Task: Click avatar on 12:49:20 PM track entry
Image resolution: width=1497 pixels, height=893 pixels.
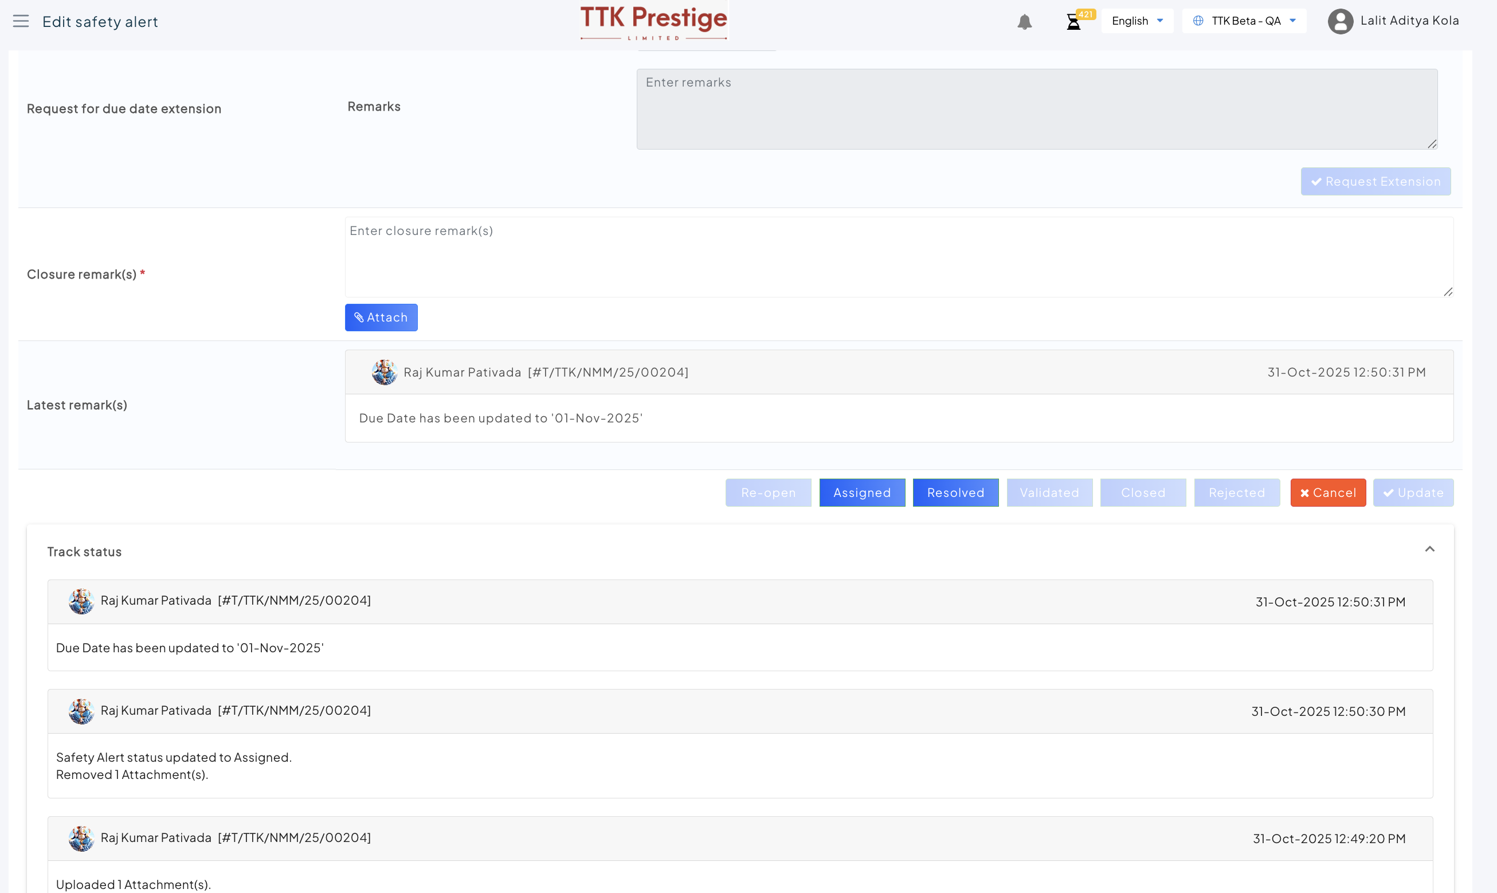Action: coord(81,838)
